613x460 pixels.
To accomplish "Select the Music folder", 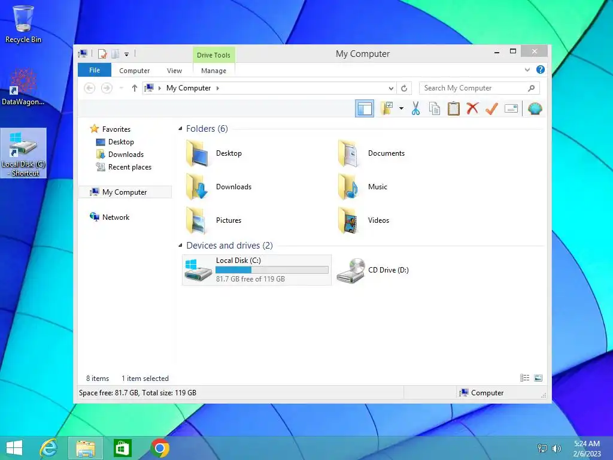I will (362, 187).
